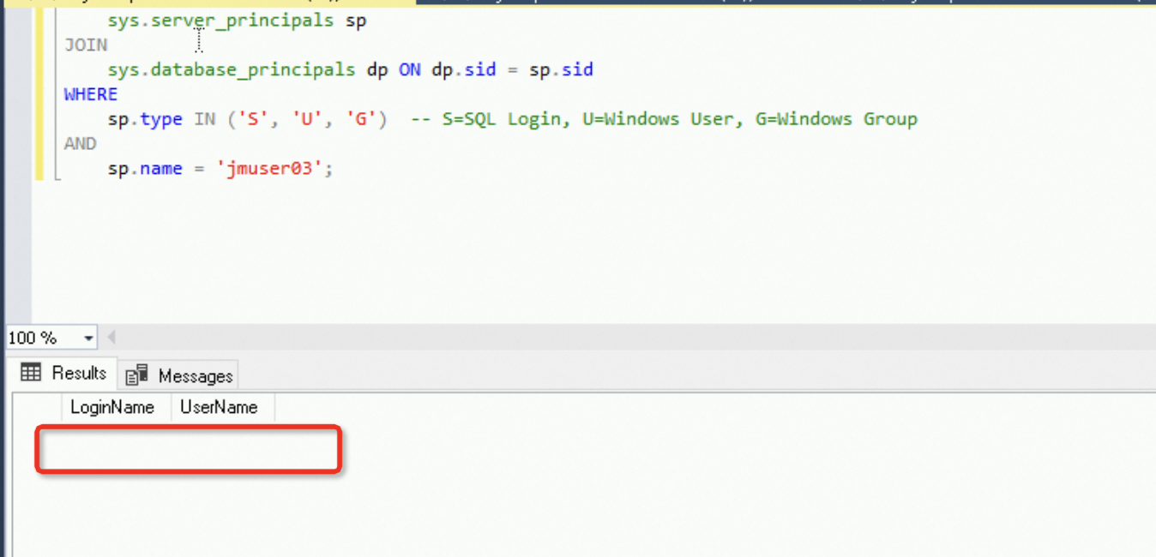Place cursor on the WHERE keyword
The height and width of the screenshot is (557, 1156).
point(91,94)
